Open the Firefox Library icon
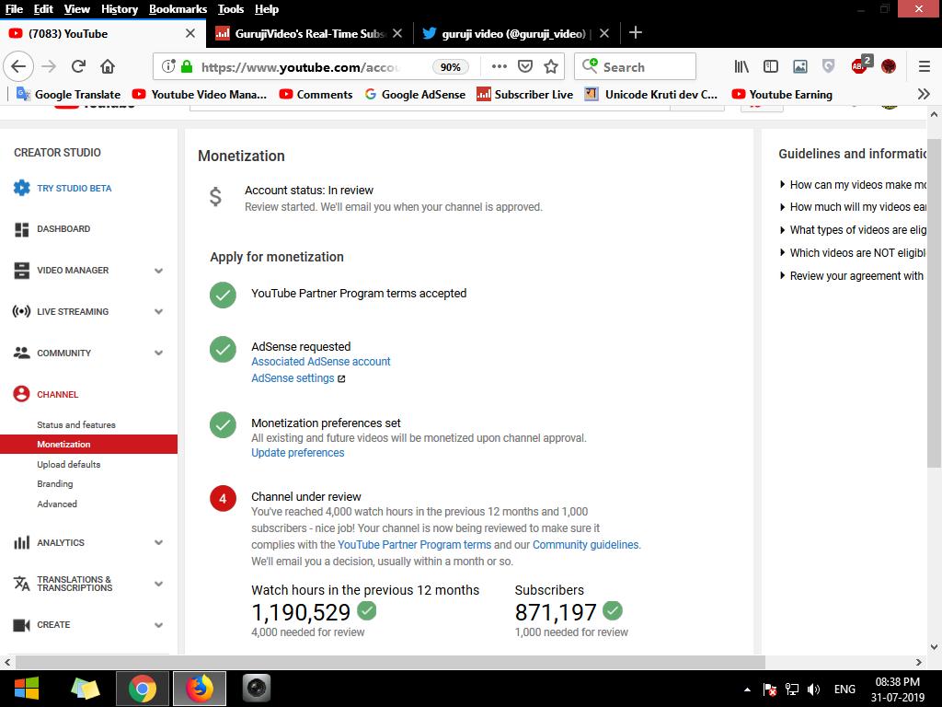The image size is (942, 707). 742,66
